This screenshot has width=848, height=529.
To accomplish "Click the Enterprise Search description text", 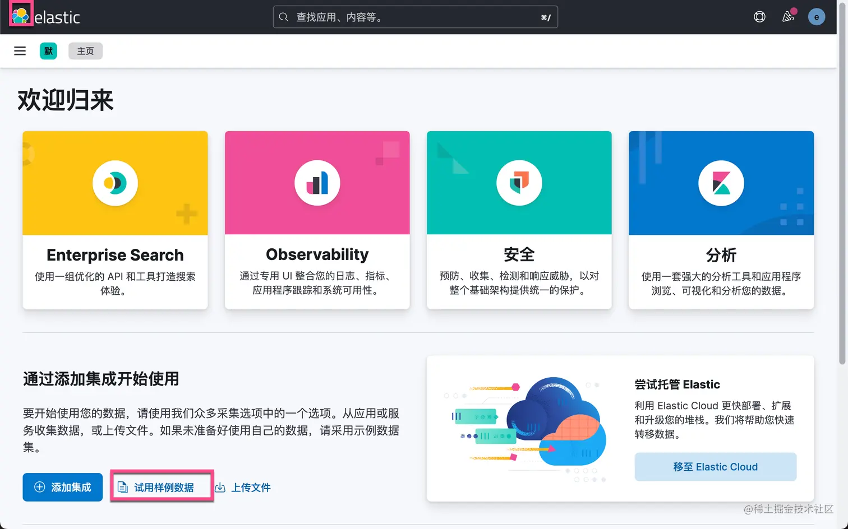I will click(115, 284).
